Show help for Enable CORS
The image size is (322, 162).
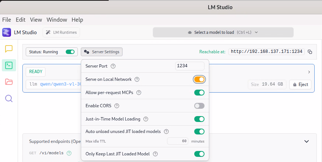(x=117, y=106)
